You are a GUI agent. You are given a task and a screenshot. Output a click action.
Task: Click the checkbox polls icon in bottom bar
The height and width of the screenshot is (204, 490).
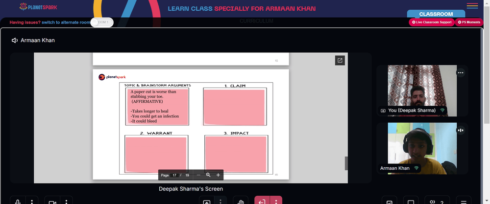tap(390, 201)
